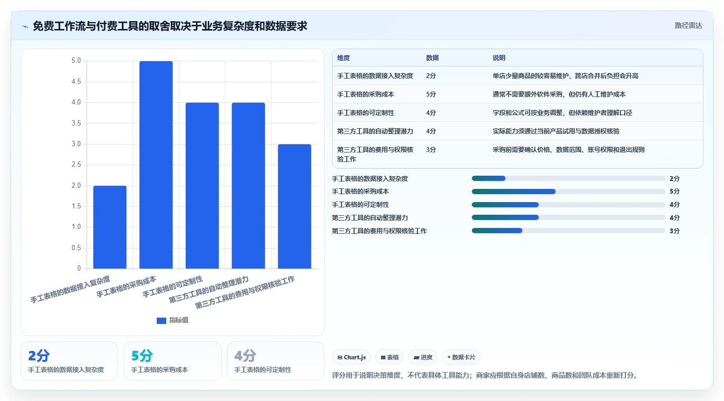
Task: Select the 数据卡片 tag chip
Action: 461,357
